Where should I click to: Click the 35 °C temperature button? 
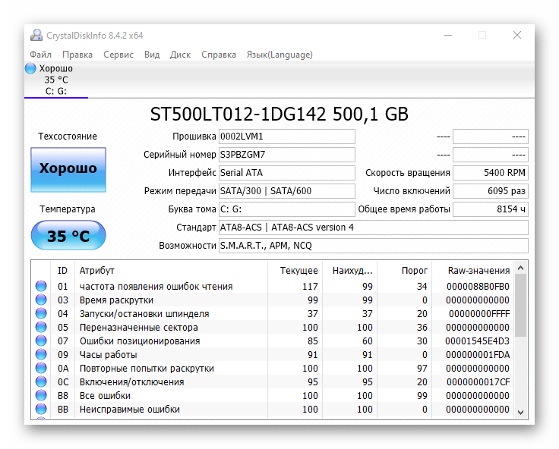[68, 235]
